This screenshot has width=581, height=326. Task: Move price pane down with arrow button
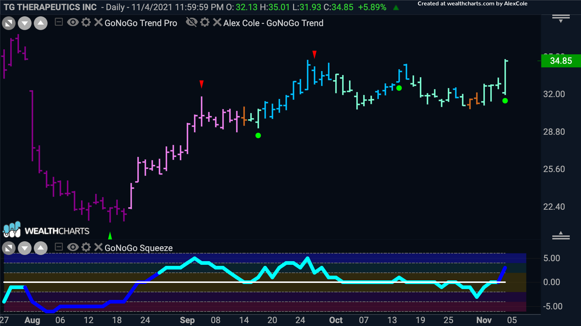tap(25, 24)
